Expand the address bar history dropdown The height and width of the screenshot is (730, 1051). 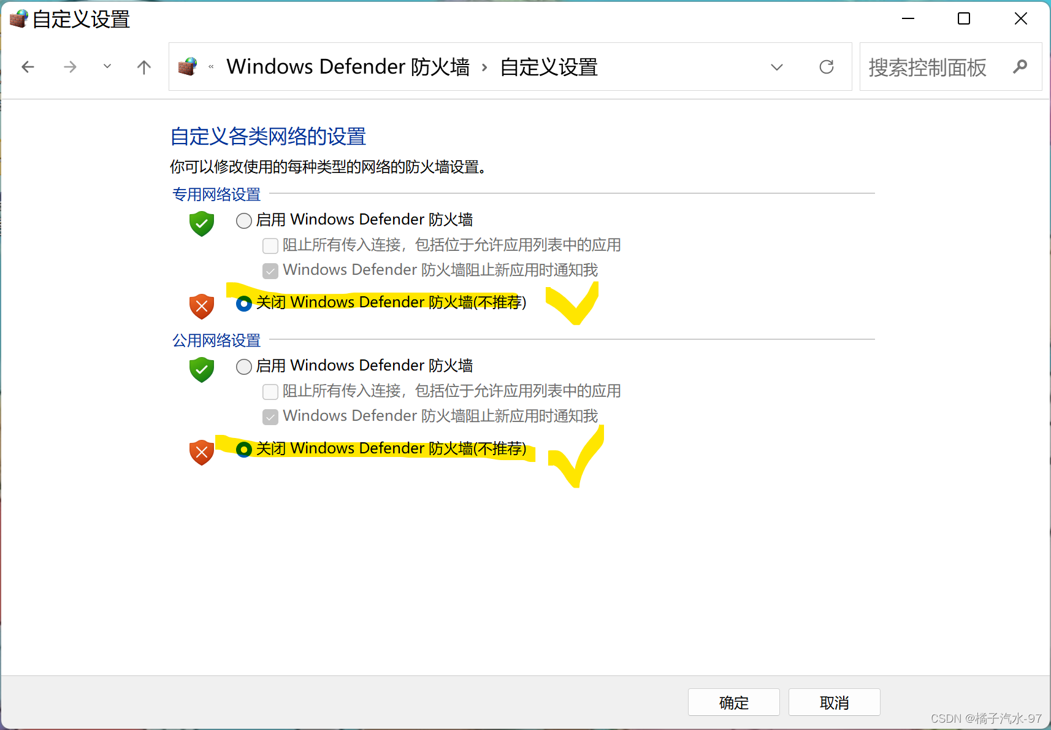tap(777, 67)
